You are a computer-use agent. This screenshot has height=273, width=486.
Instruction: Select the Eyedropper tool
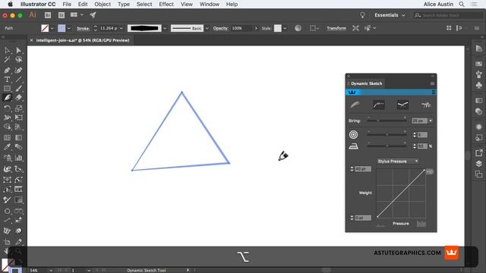[x=7, y=147]
